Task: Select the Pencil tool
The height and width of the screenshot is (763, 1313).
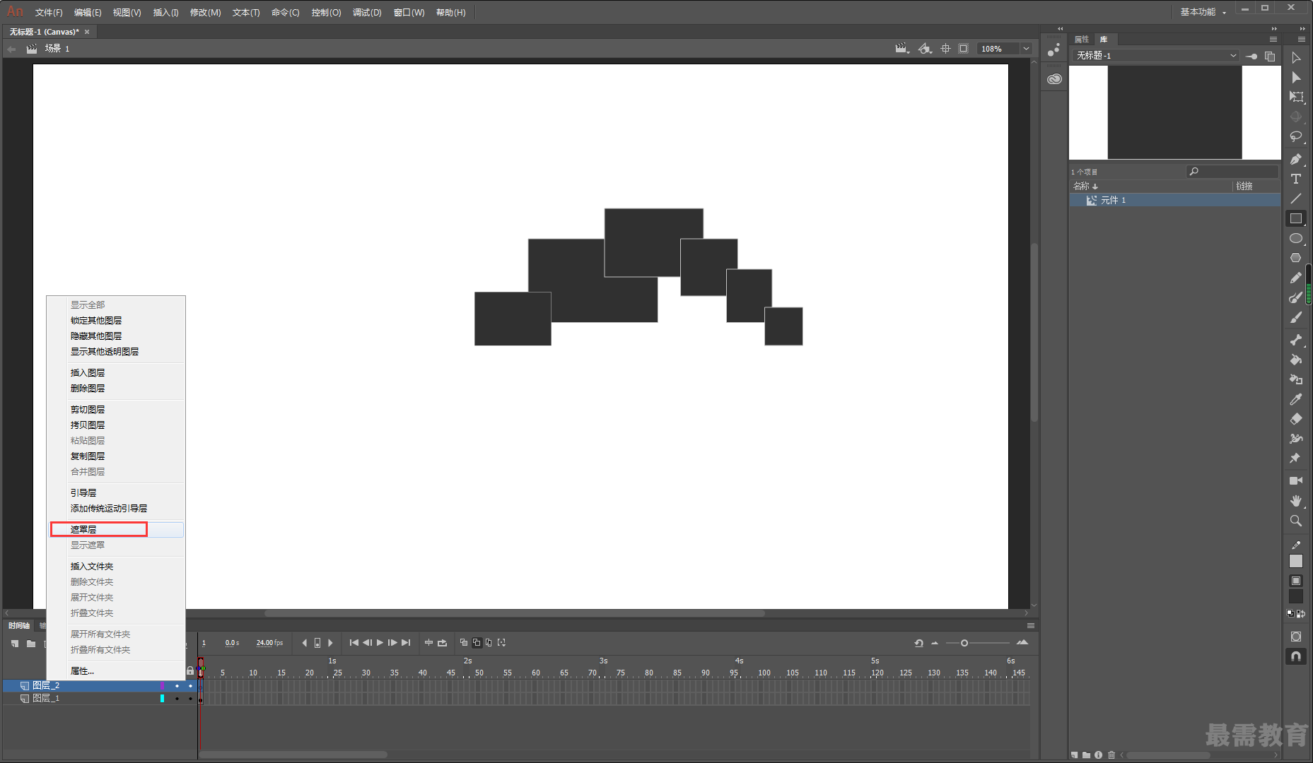Action: pos(1296,278)
